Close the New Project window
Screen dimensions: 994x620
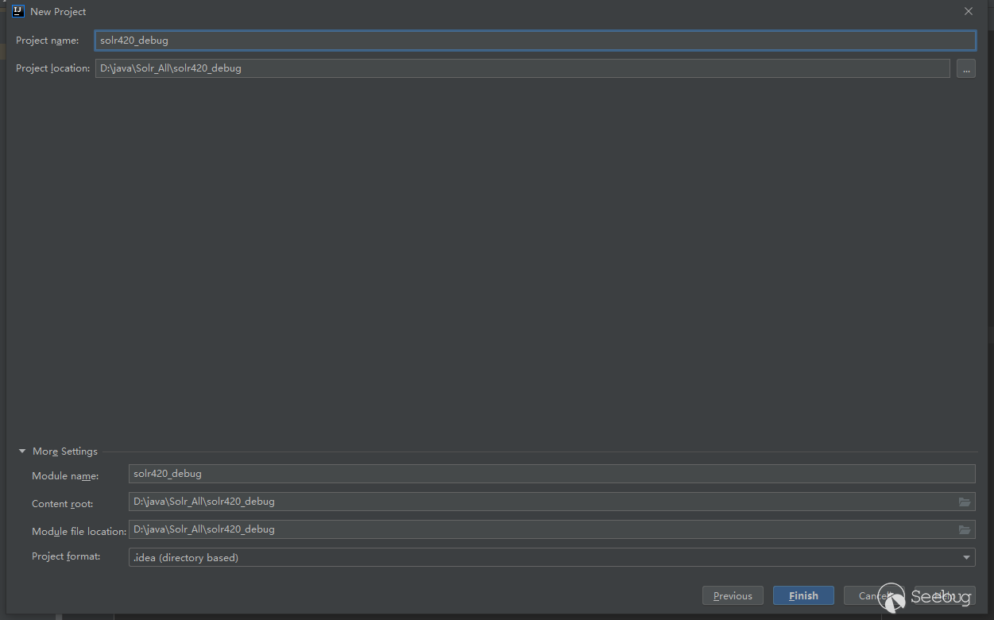click(x=968, y=11)
